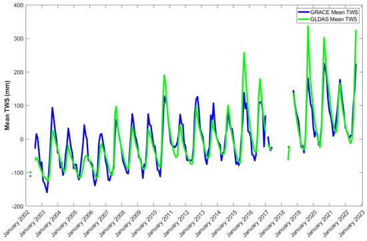Viewport: 367px width, 241px height.
Task: Click the 200 y-axis tick label
Action: (19, 72)
